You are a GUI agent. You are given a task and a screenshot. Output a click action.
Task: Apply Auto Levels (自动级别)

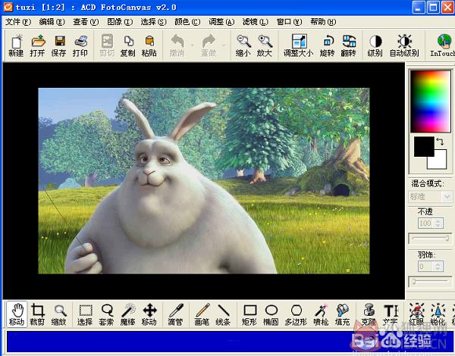click(x=404, y=45)
